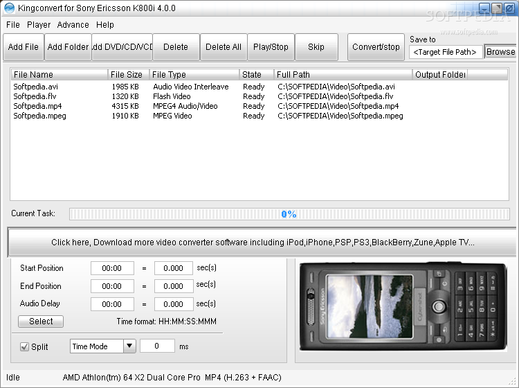
Task: Click the Add Folder button
Action: (68, 47)
